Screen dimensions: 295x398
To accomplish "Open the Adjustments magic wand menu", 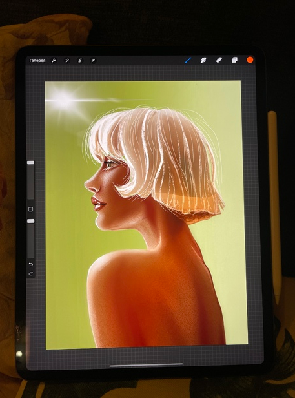I will [x=66, y=61].
